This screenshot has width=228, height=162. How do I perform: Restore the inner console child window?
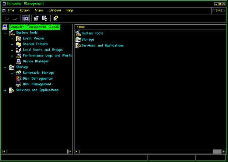tap(218, 11)
